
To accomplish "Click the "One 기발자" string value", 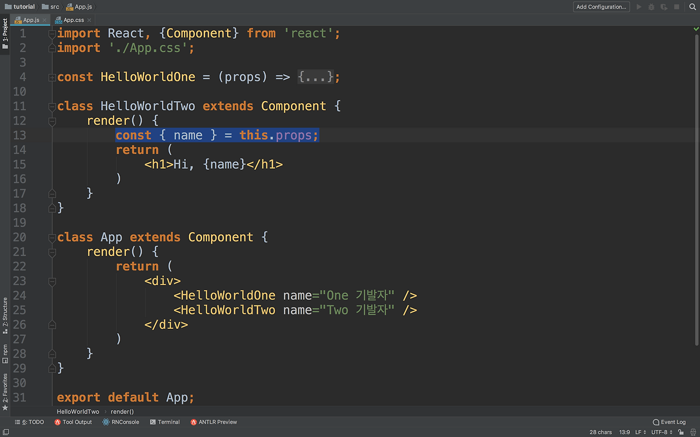I will (x=357, y=296).
